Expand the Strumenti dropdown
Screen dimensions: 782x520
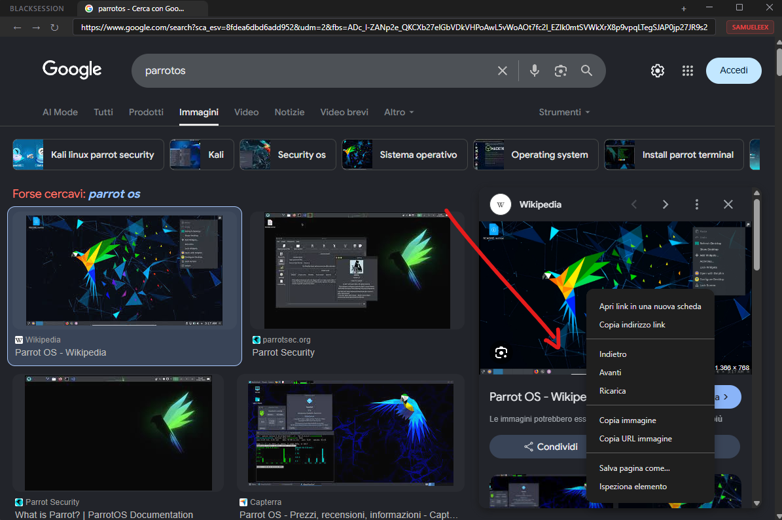click(x=564, y=112)
